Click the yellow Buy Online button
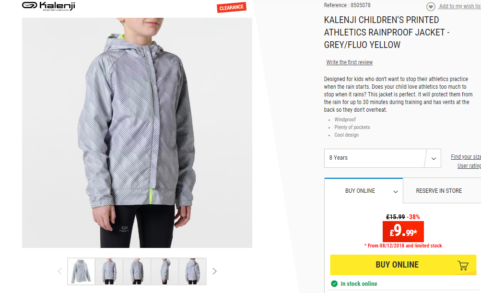The height and width of the screenshot is (293, 481). click(x=403, y=265)
